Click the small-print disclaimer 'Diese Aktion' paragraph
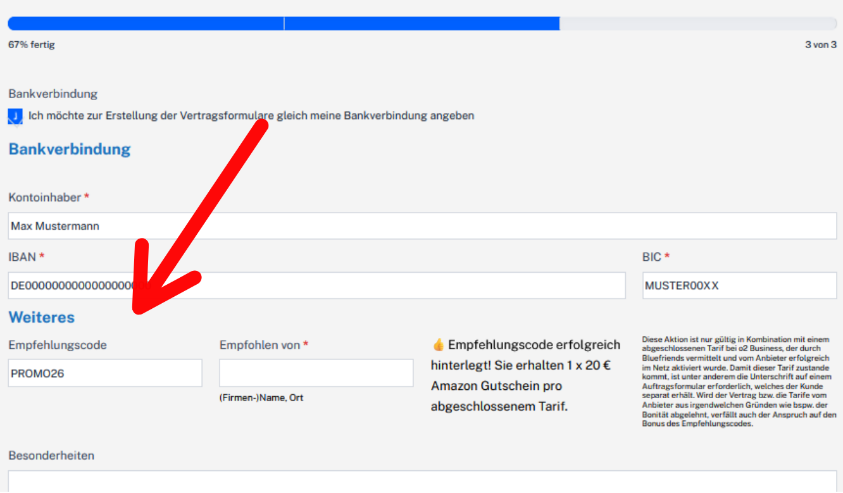The height and width of the screenshot is (493, 843). point(739,382)
